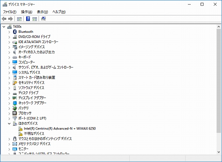Click the scan for hardware changes icon
Viewport: 222px width, 162px height.
pyautogui.click(x=44, y=19)
